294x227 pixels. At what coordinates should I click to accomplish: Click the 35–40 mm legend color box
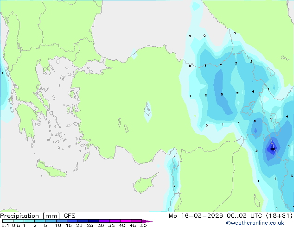coord(115,221)
